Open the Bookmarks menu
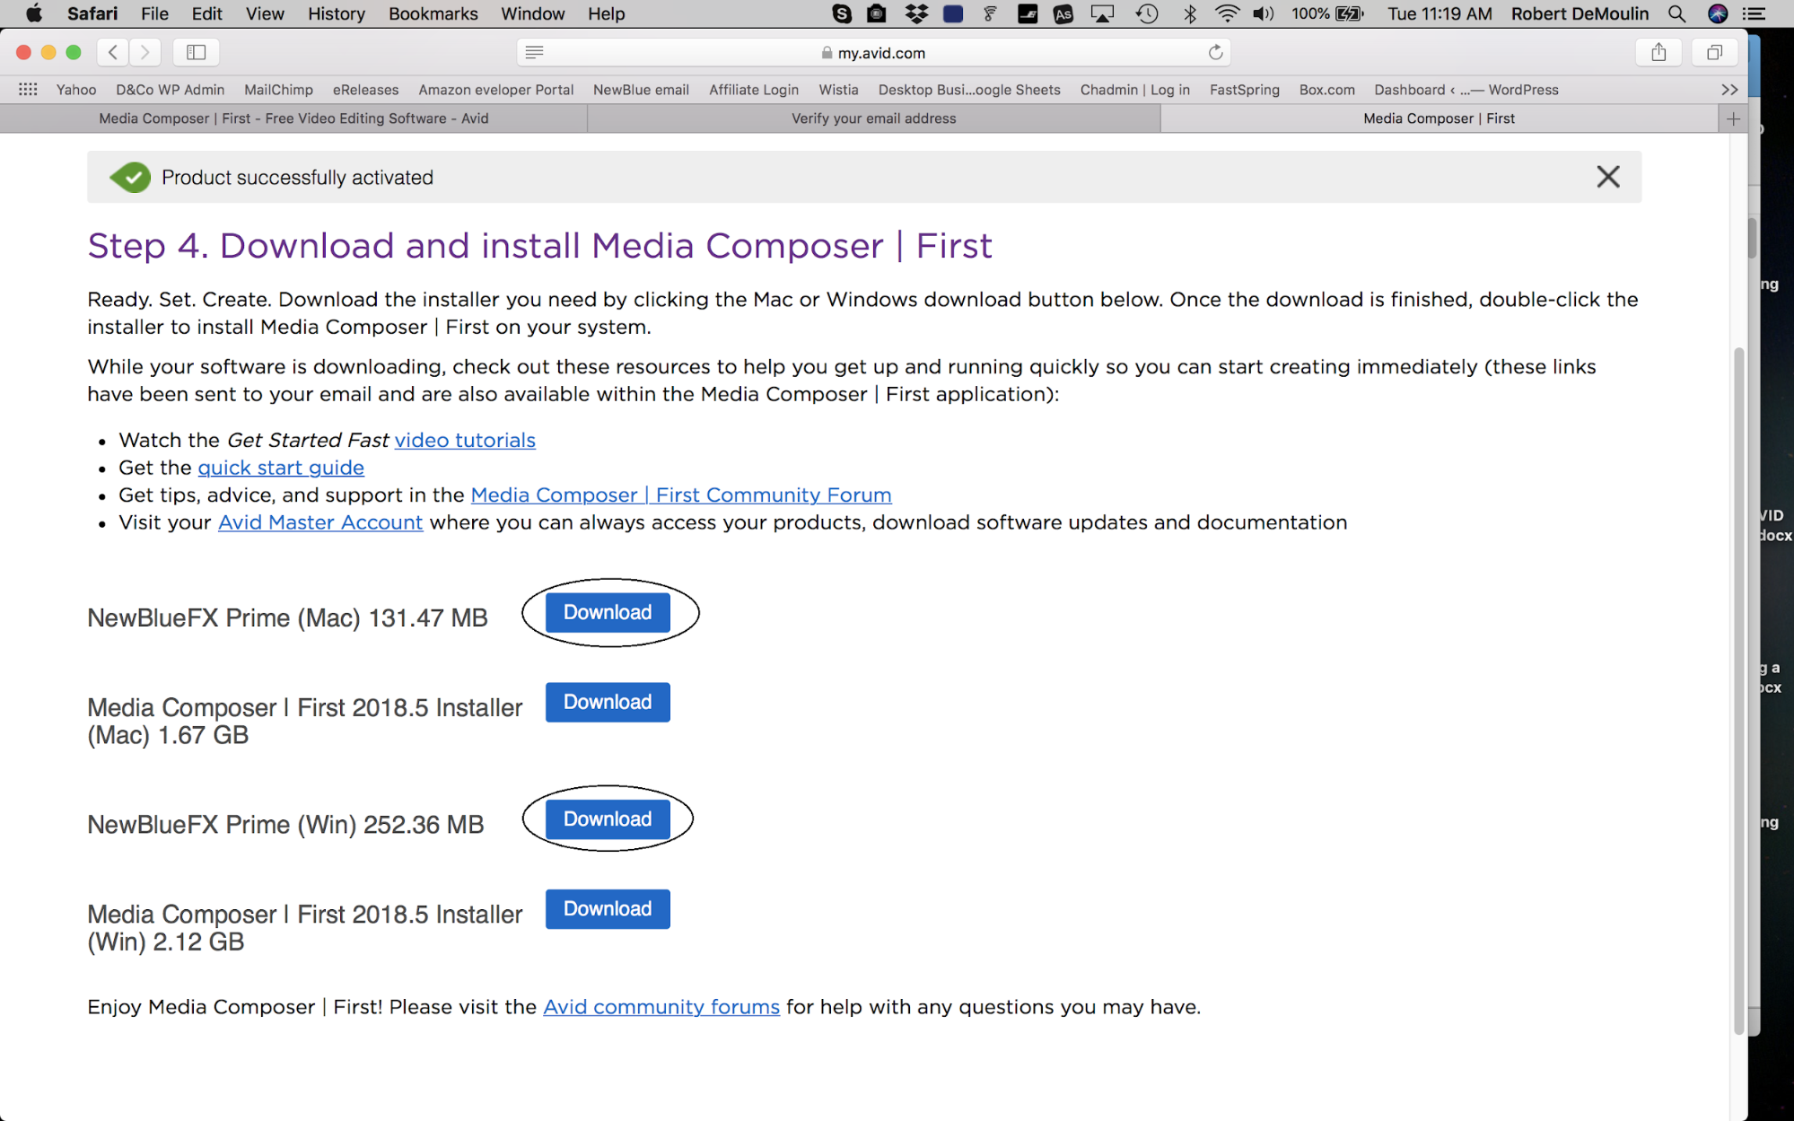The image size is (1794, 1121). pyautogui.click(x=433, y=13)
